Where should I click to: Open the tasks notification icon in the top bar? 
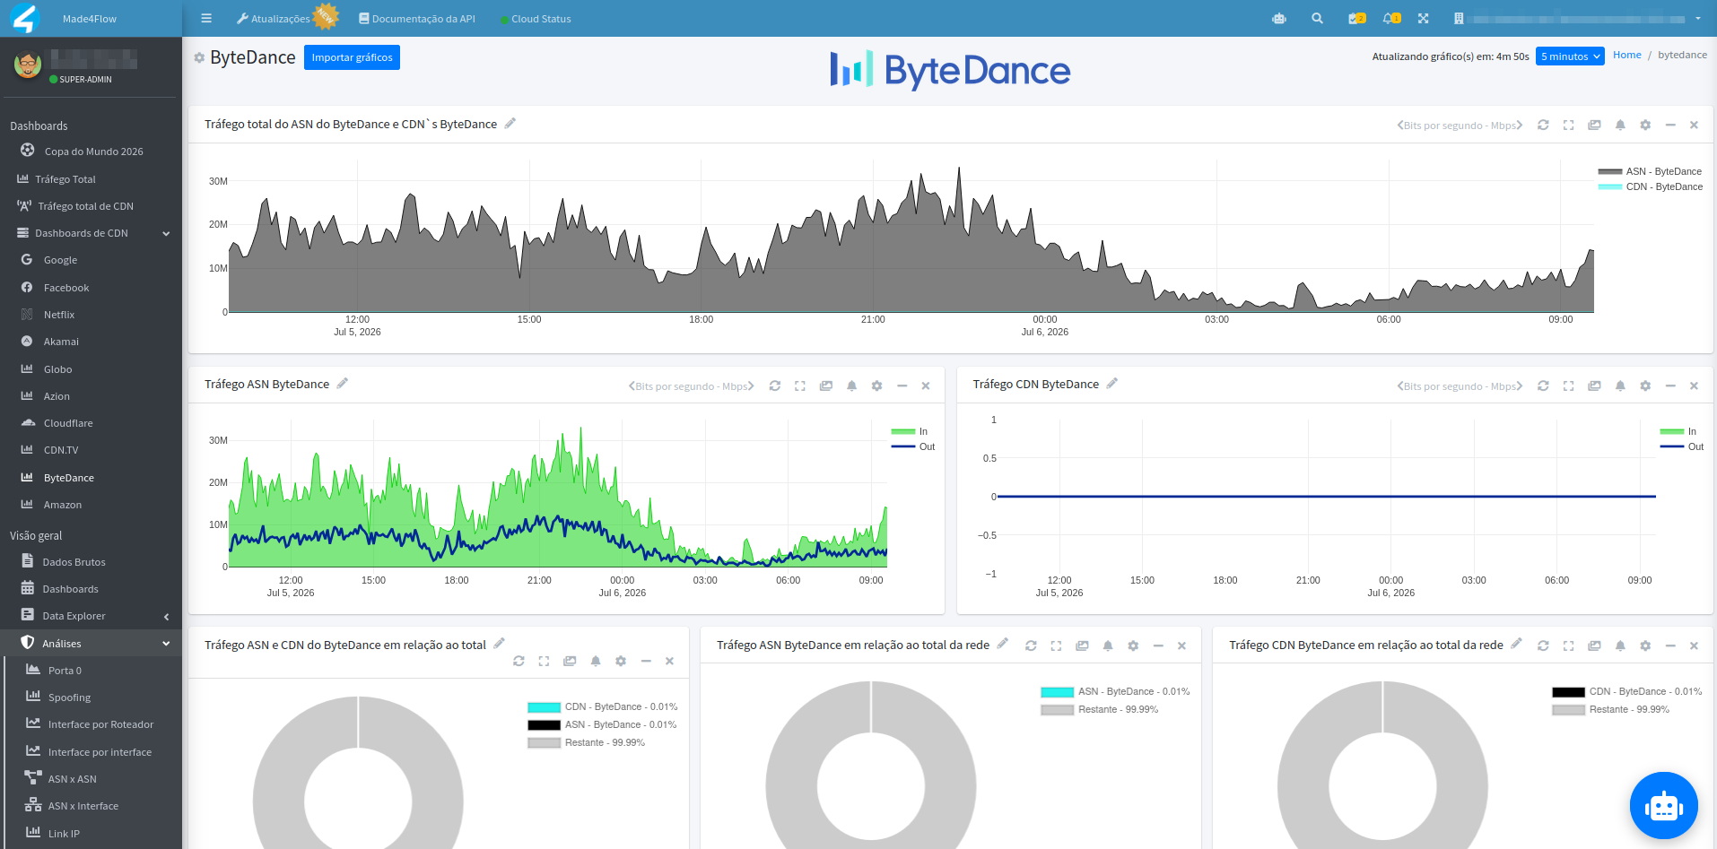click(x=1356, y=18)
